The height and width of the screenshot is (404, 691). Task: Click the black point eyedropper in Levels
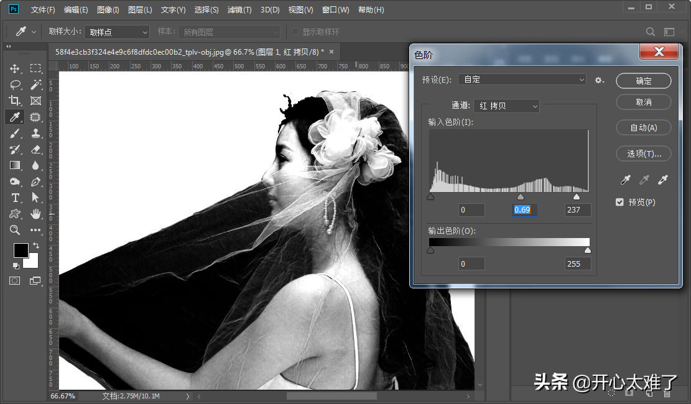click(x=625, y=180)
